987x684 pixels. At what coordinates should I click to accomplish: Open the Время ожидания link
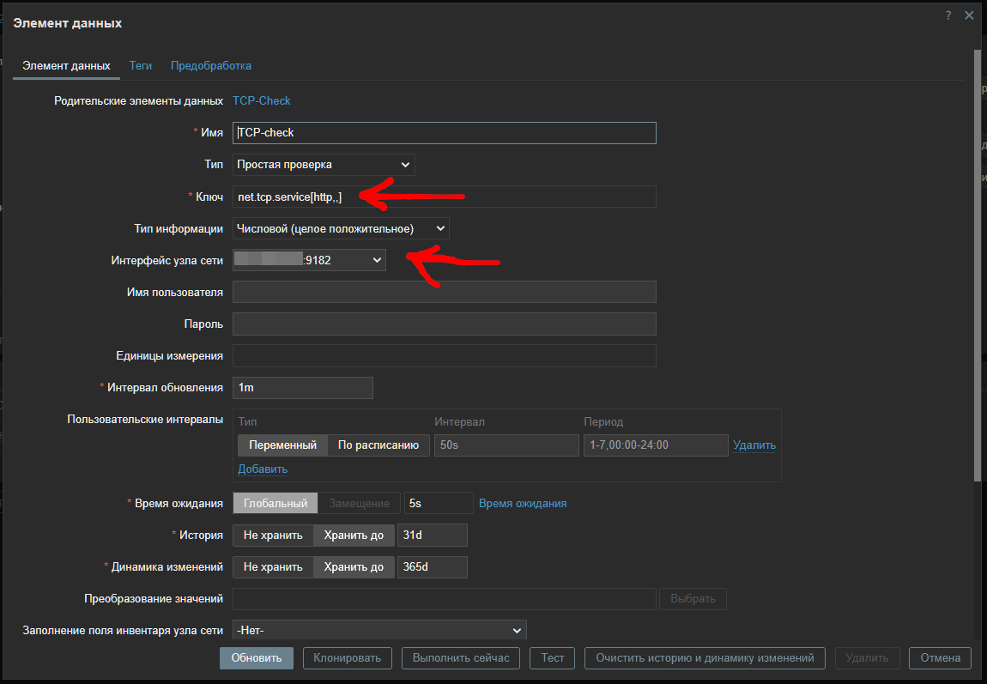click(x=523, y=504)
